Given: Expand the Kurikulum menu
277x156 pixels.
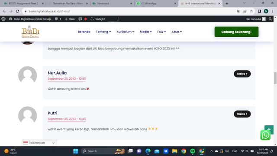Looking at the screenshot, I should point(125,32).
